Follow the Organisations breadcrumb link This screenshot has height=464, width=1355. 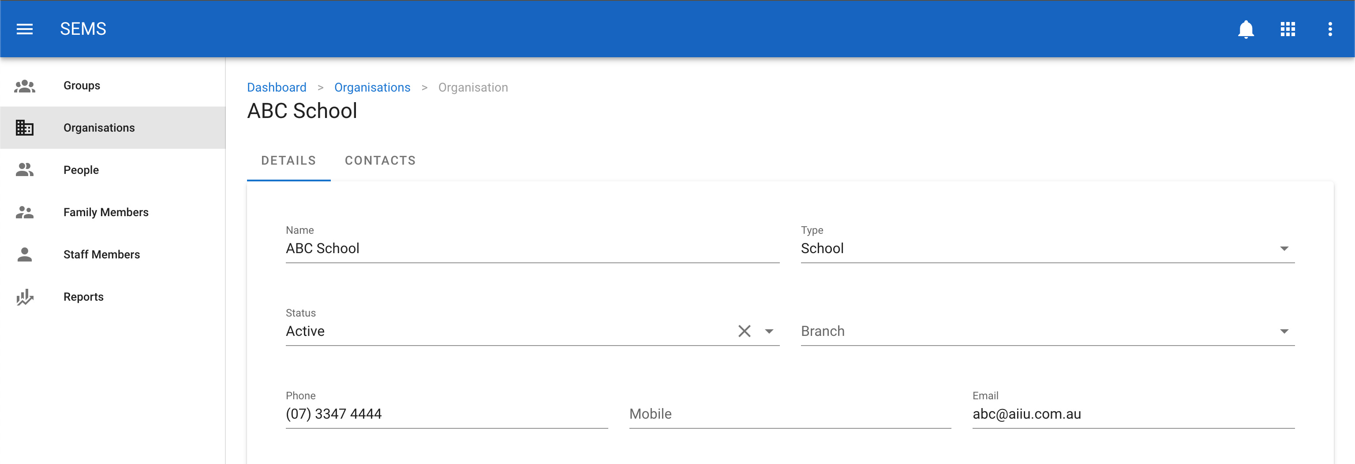(x=372, y=88)
